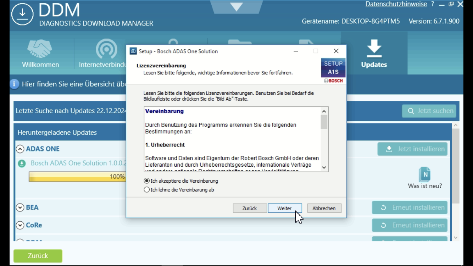
Task: Click the help question mark icon
Action: point(433,4)
